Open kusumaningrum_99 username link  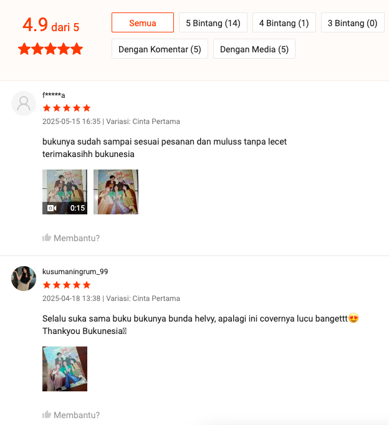tap(75, 272)
